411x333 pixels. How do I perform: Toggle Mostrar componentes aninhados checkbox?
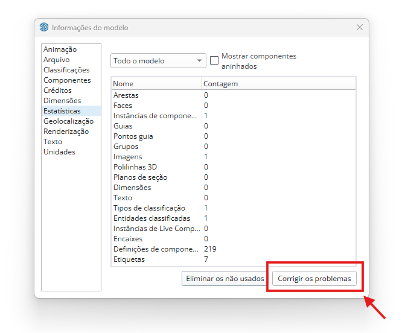coord(214,60)
